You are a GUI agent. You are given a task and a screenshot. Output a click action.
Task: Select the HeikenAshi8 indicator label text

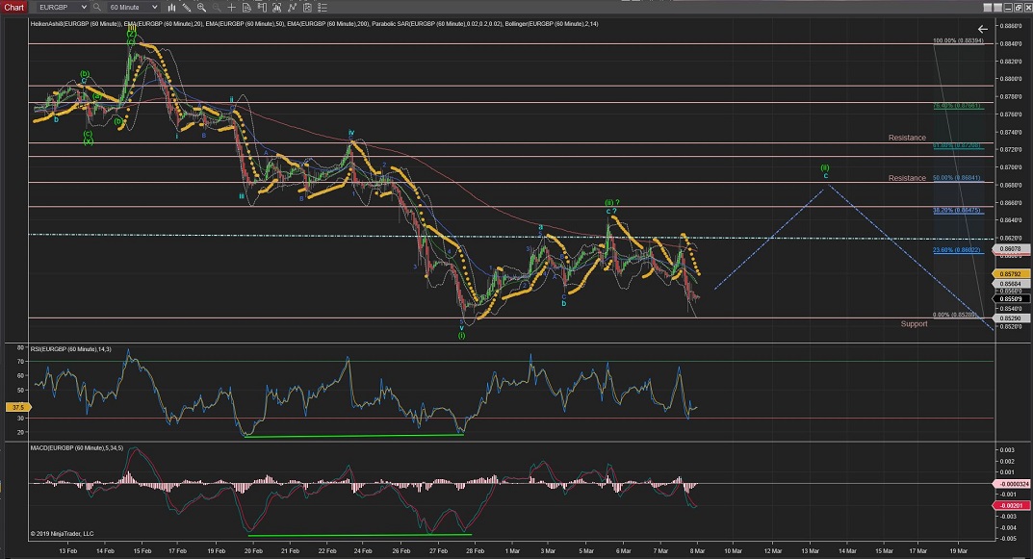coord(75,24)
